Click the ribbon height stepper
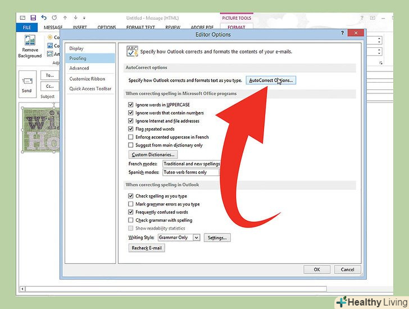 (x=379, y=41)
